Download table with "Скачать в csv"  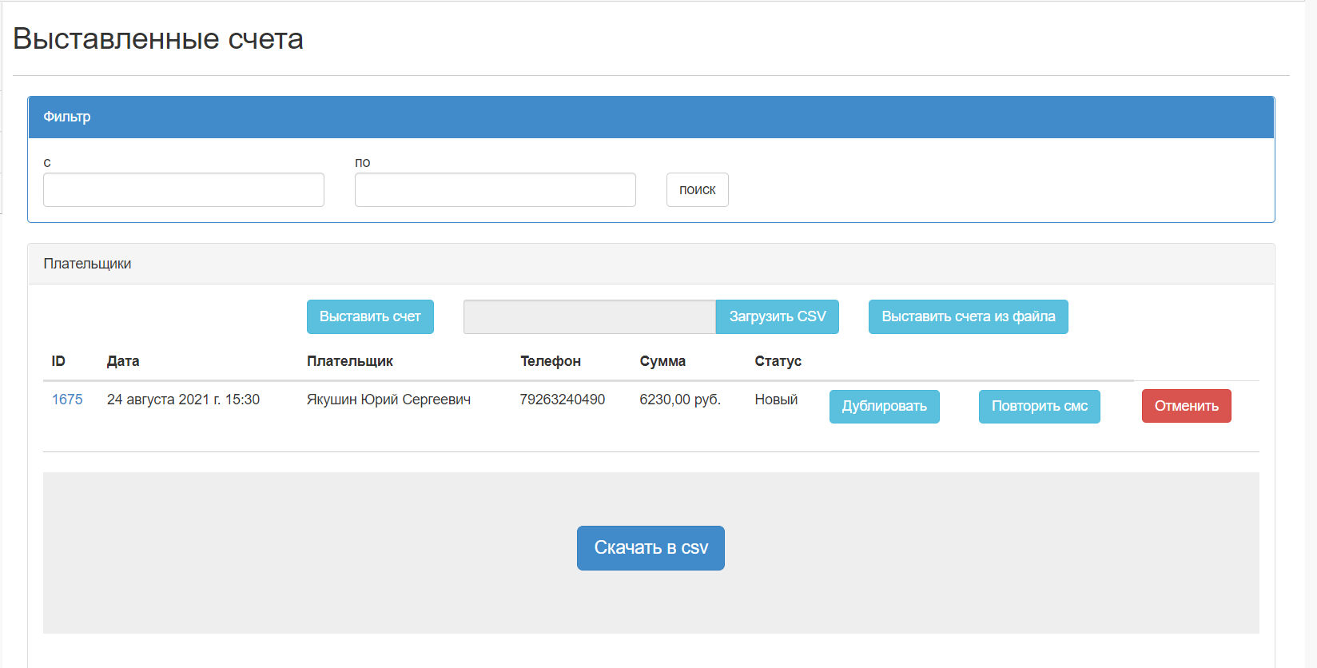651,548
